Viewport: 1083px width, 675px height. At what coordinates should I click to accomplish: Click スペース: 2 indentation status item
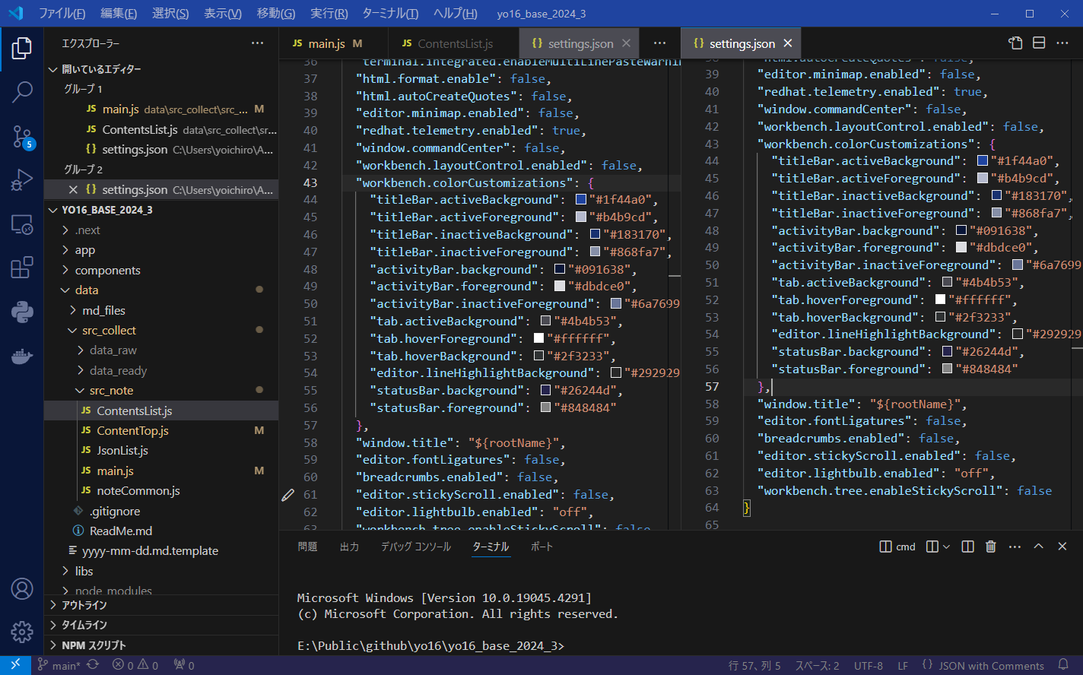click(x=818, y=665)
